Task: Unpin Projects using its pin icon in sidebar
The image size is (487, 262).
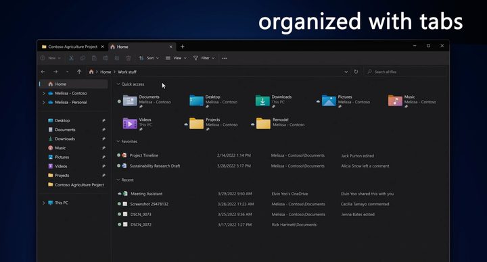Action: point(103,175)
